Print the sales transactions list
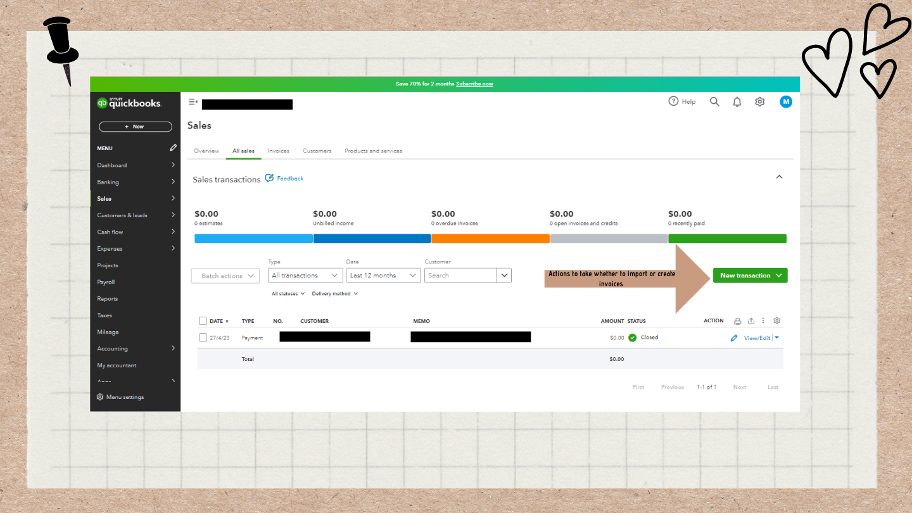 [x=737, y=321]
